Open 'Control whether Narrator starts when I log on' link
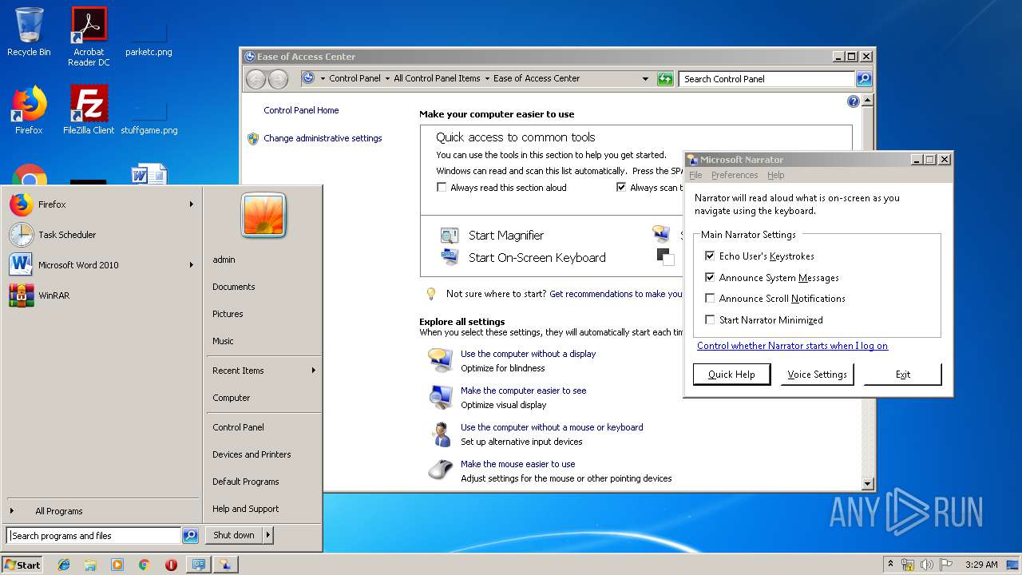Screen dimensions: 1022x575 click(792, 346)
